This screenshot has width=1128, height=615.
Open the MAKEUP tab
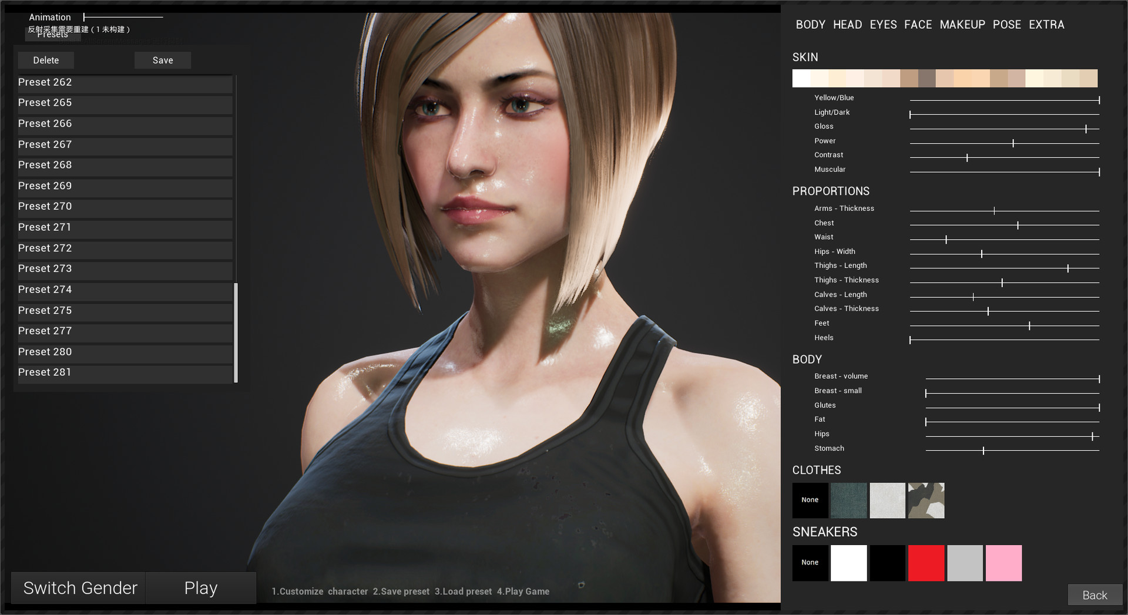coord(962,25)
